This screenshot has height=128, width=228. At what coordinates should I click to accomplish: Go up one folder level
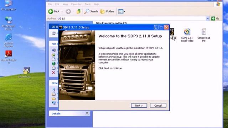click(79, 11)
